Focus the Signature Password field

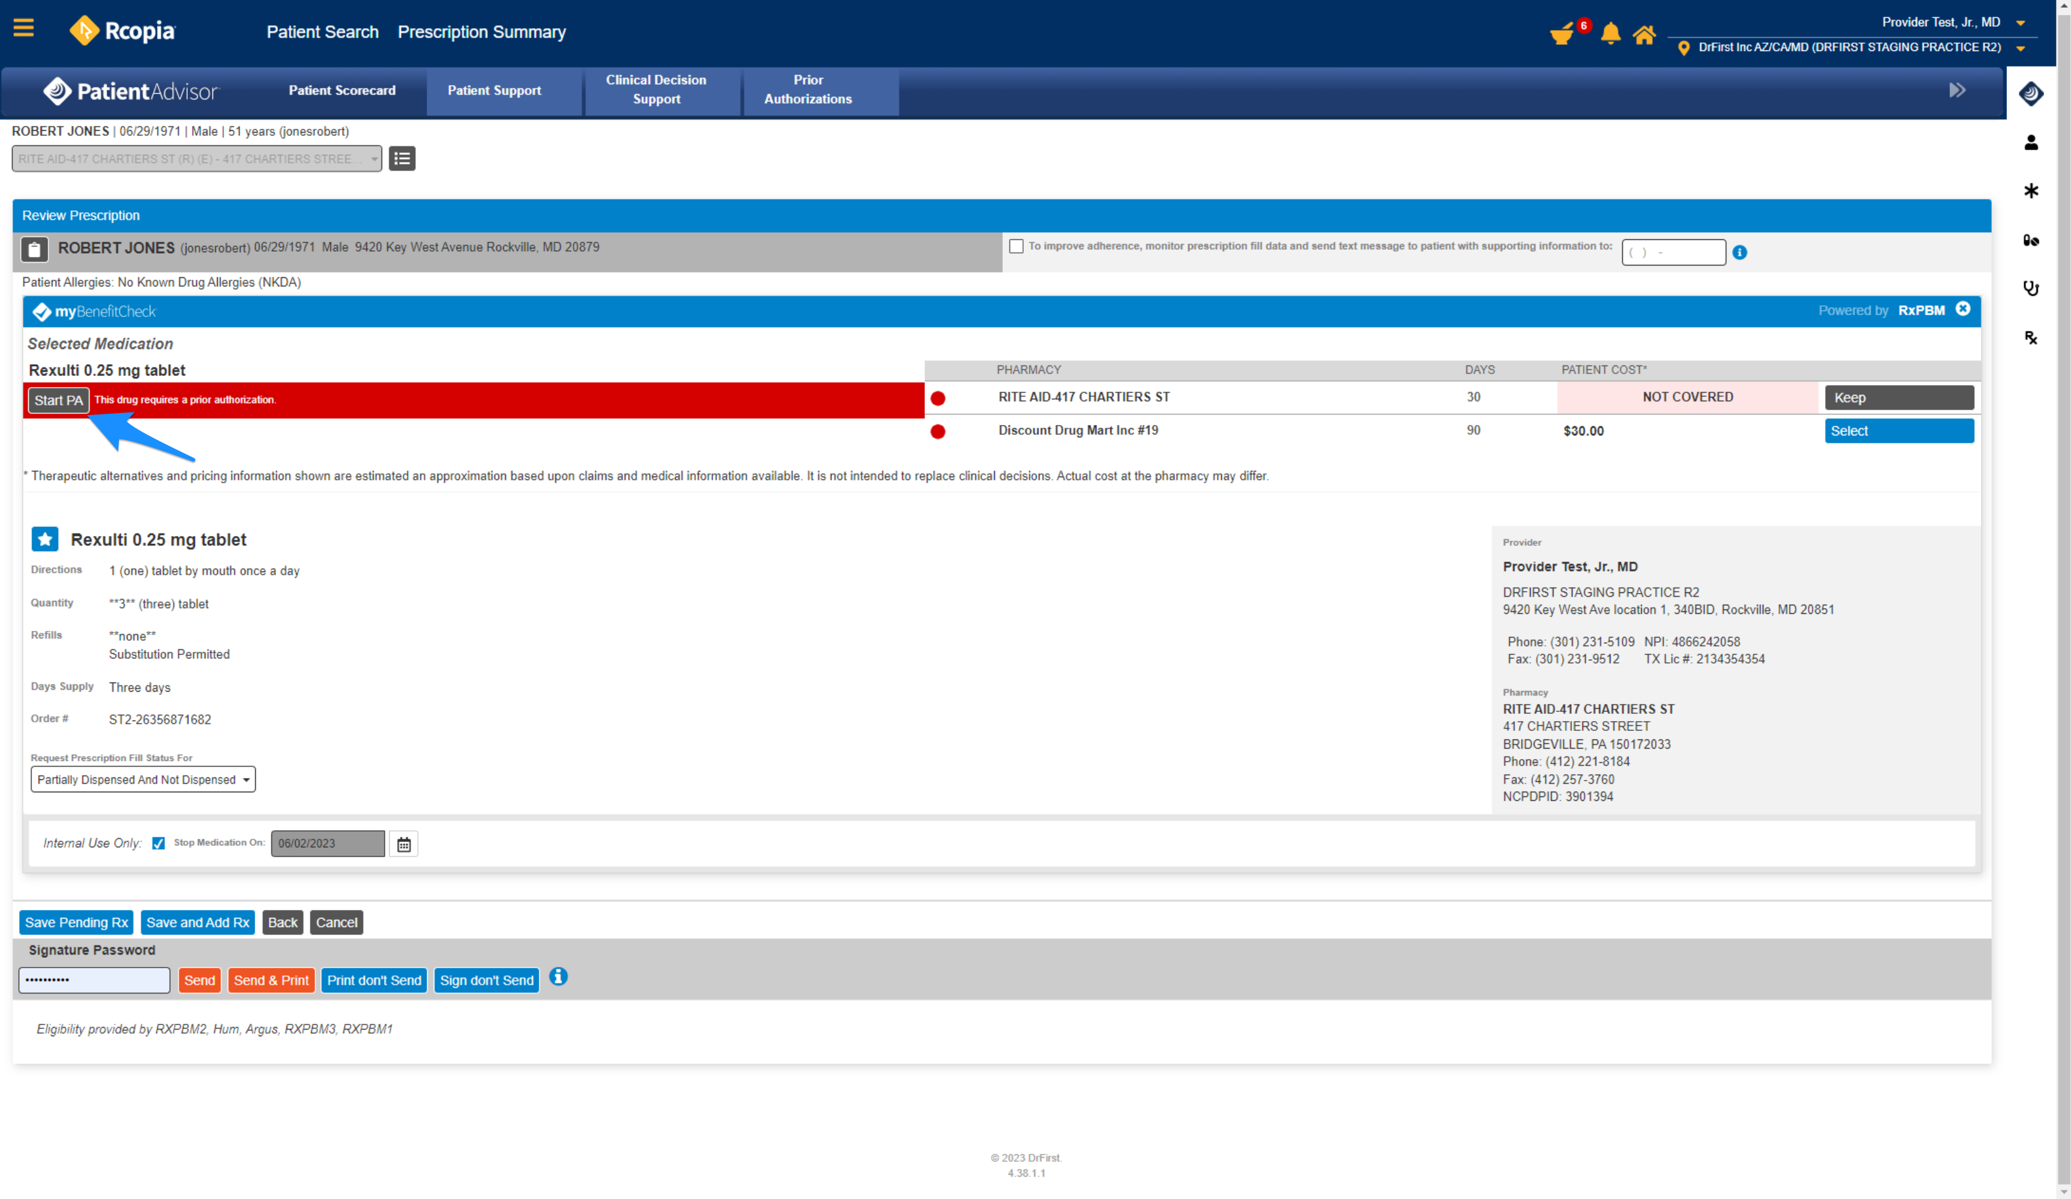click(94, 981)
